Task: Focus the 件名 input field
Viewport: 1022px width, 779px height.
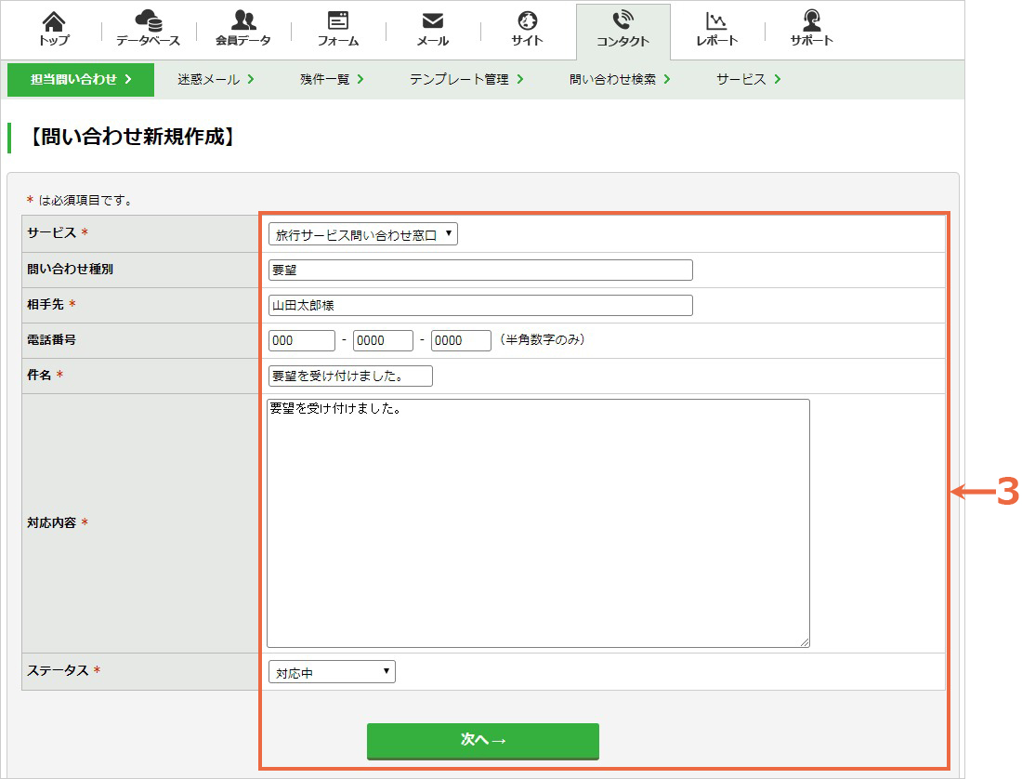Action: [350, 376]
